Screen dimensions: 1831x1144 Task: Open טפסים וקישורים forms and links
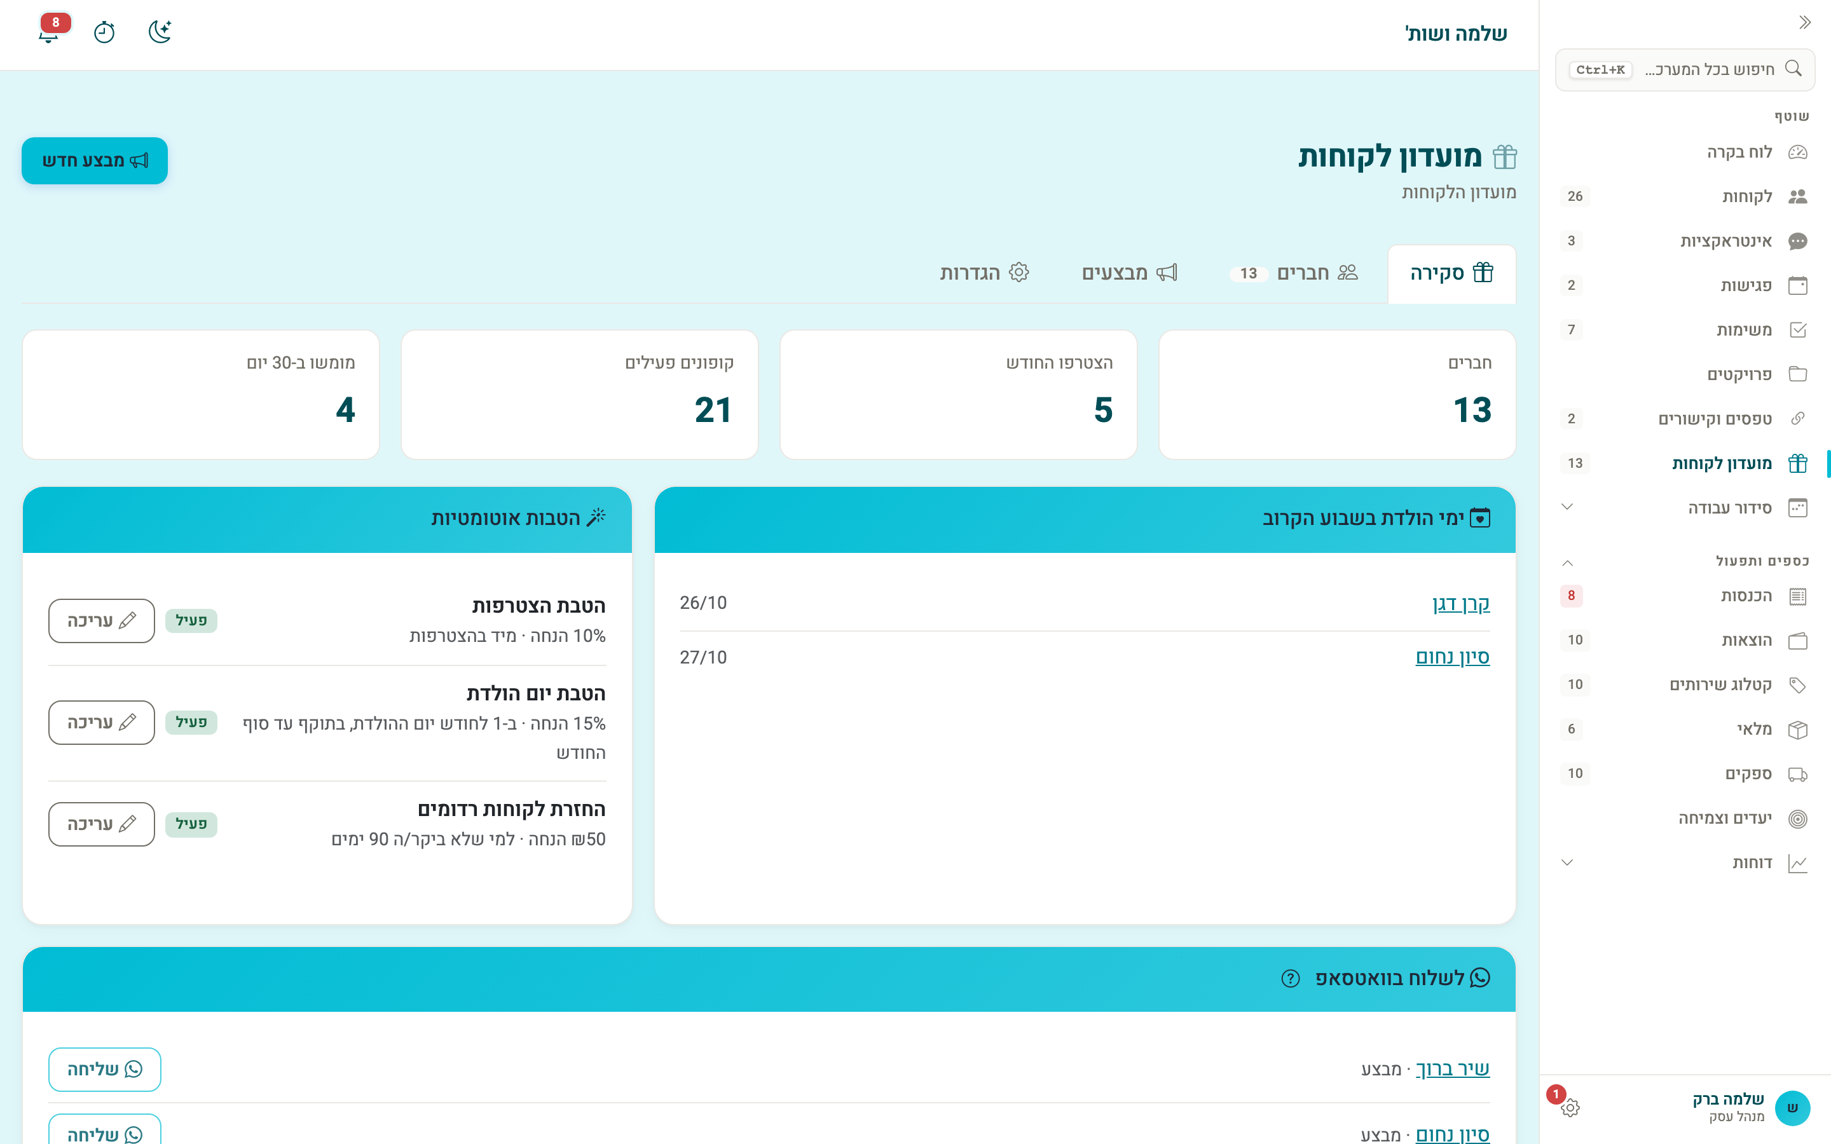[x=1685, y=418]
